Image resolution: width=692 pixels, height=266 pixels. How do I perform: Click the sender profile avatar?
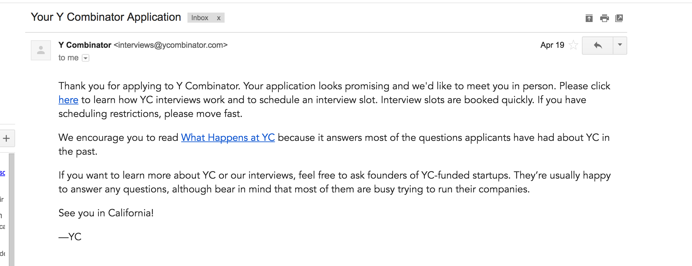(x=41, y=50)
